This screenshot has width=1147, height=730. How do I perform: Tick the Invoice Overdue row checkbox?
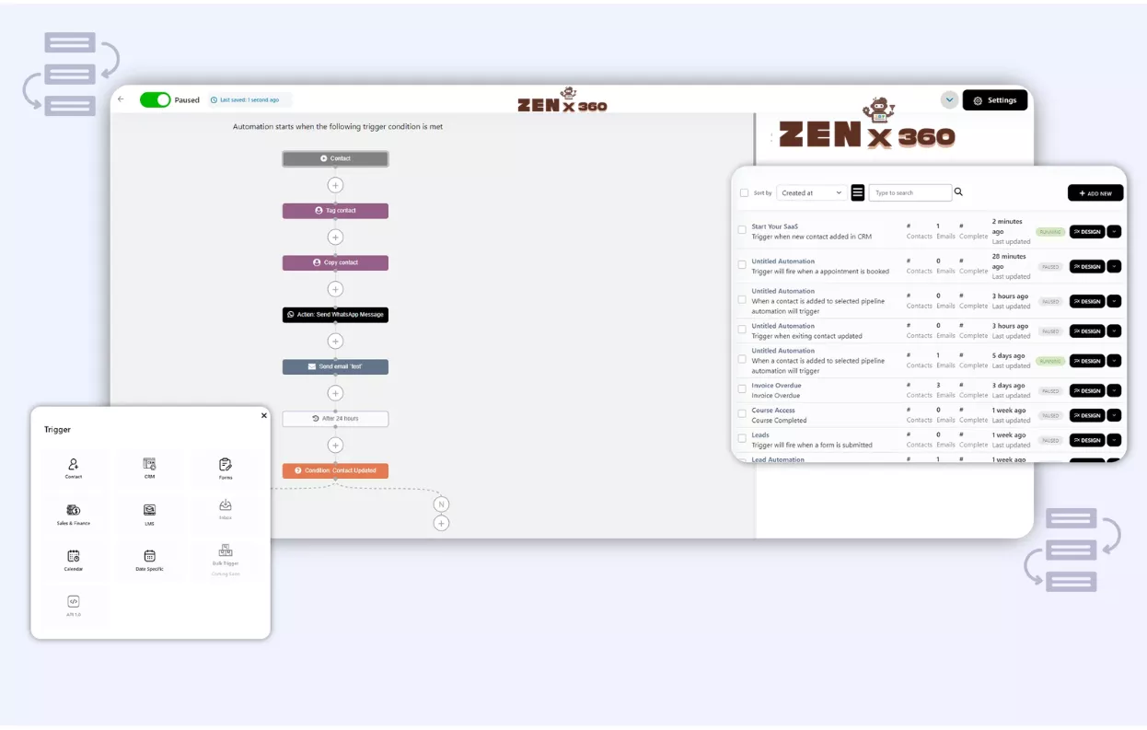(x=742, y=390)
